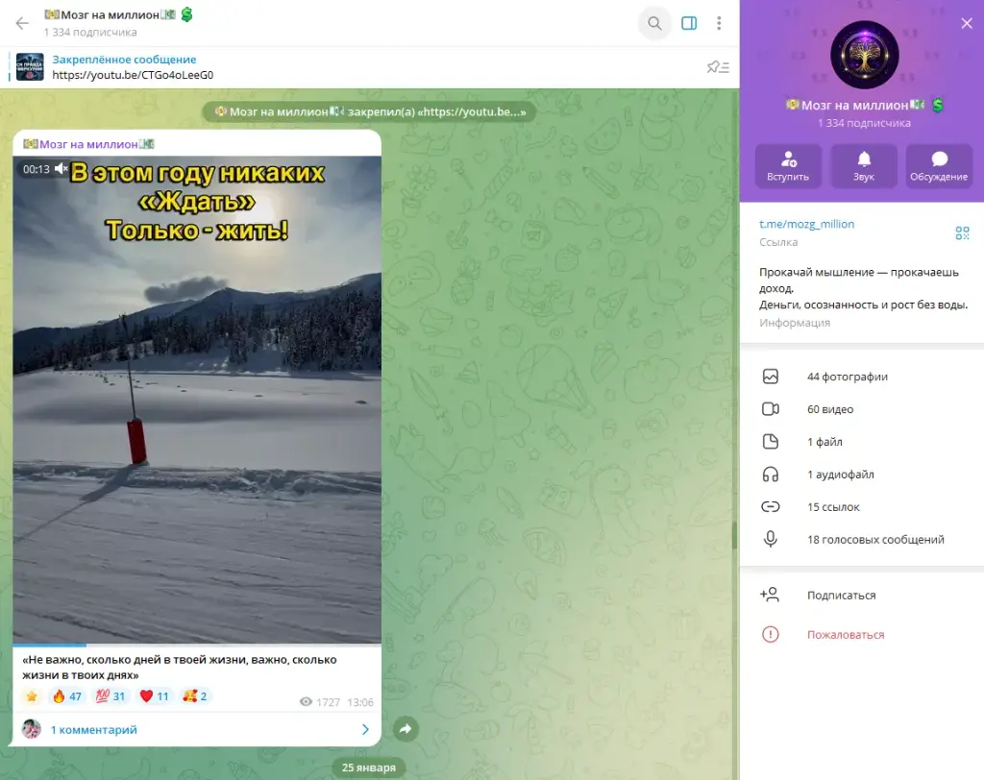Screen dimensions: 984x780
Task: Add the heart reaction with 11
Action: (155, 695)
